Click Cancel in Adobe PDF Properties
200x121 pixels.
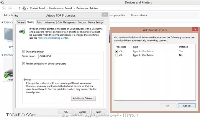82,112
